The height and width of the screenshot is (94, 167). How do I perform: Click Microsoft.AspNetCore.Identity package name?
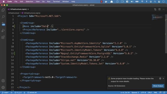click(80, 43)
